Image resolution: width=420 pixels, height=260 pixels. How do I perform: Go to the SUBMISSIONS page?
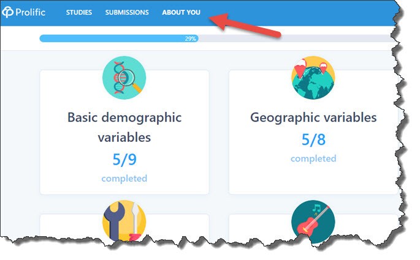point(127,12)
